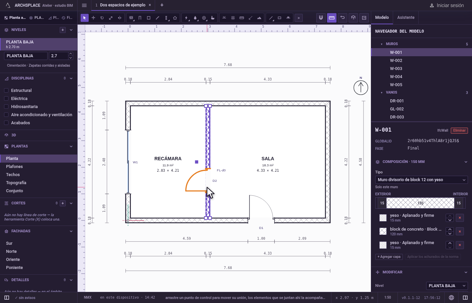The height and width of the screenshot is (303, 472).
Task: Check the Hidrosanitaria discipline box
Action: pos(6,107)
